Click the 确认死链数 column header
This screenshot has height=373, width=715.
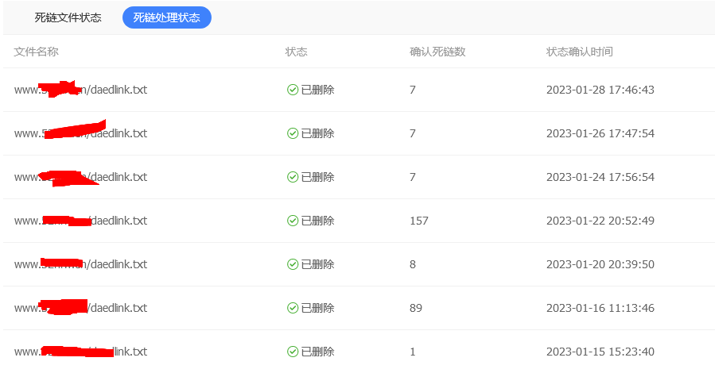[x=437, y=52]
